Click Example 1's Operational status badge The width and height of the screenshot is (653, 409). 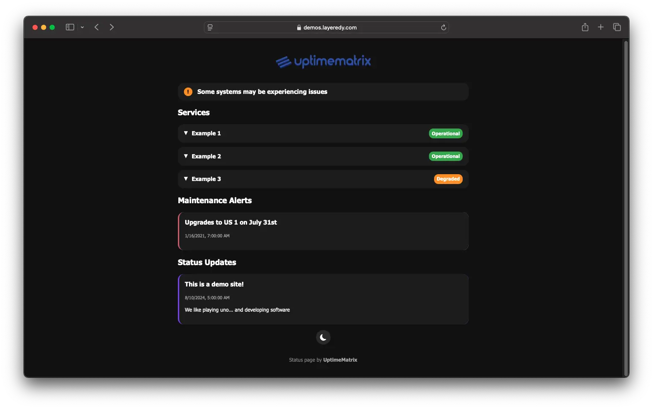(x=446, y=134)
